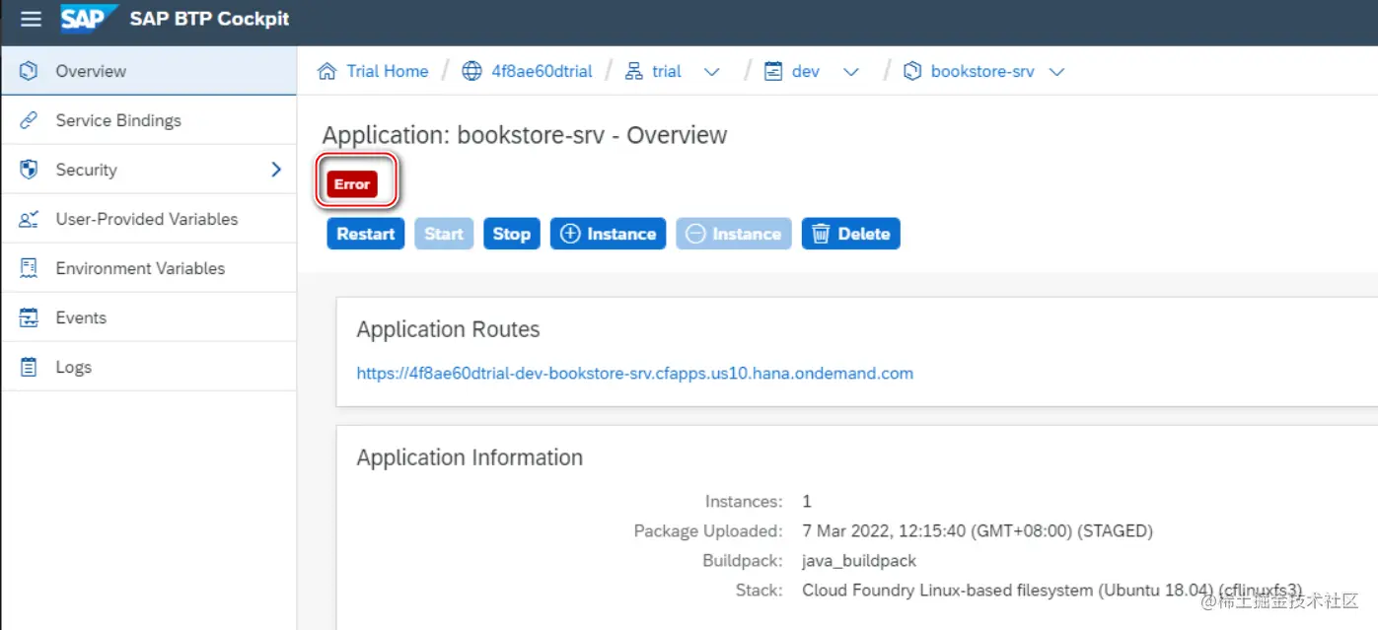This screenshot has height=630, width=1378.
Task: Open the Events page
Action: [x=148, y=317]
